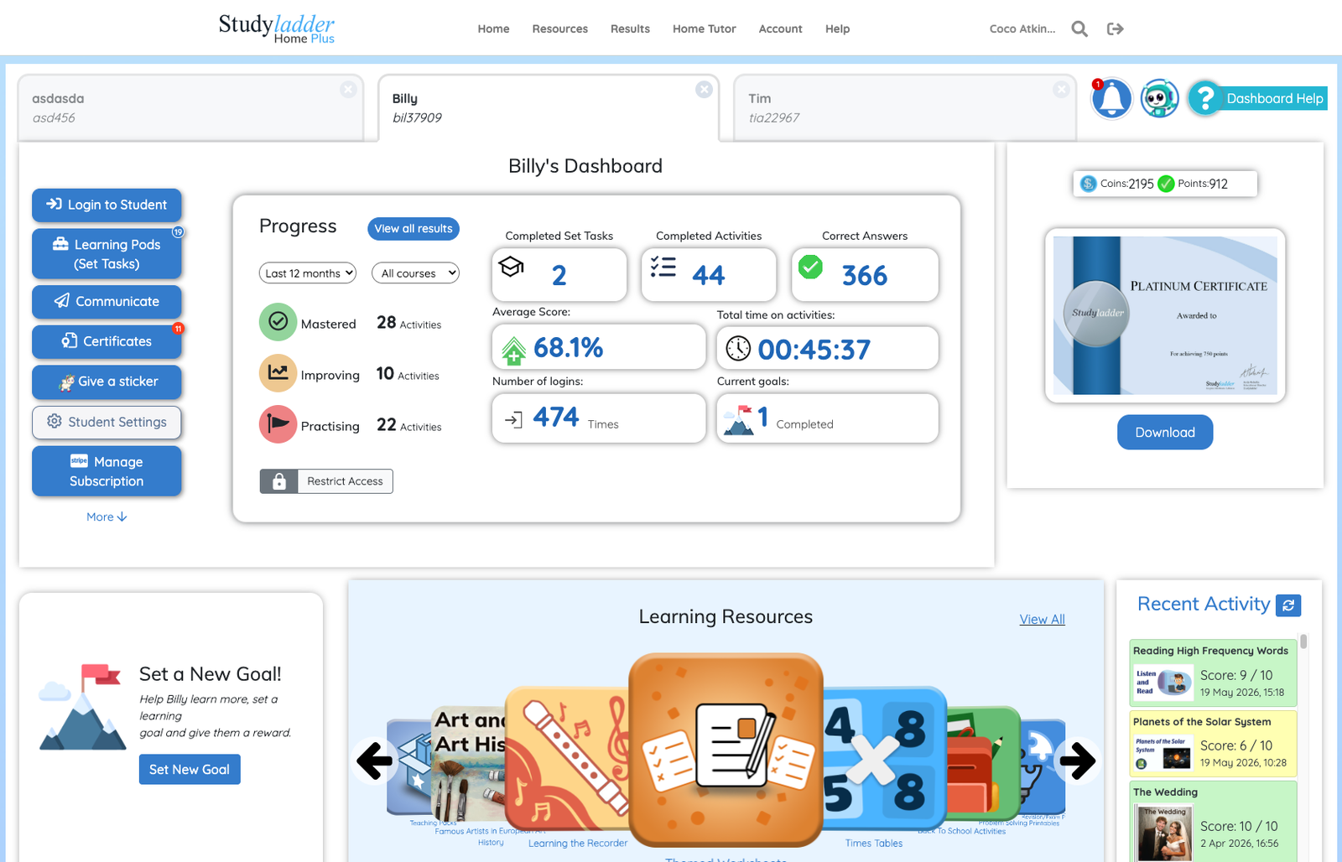Viewport: 1342px width, 862px height.
Task: Click Restrict Access button label
Action: pos(345,481)
